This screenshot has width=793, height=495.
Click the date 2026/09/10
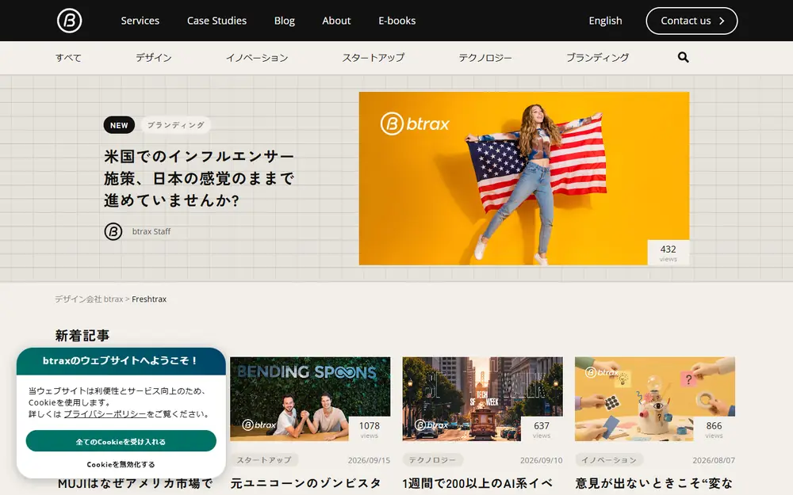click(541, 460)
